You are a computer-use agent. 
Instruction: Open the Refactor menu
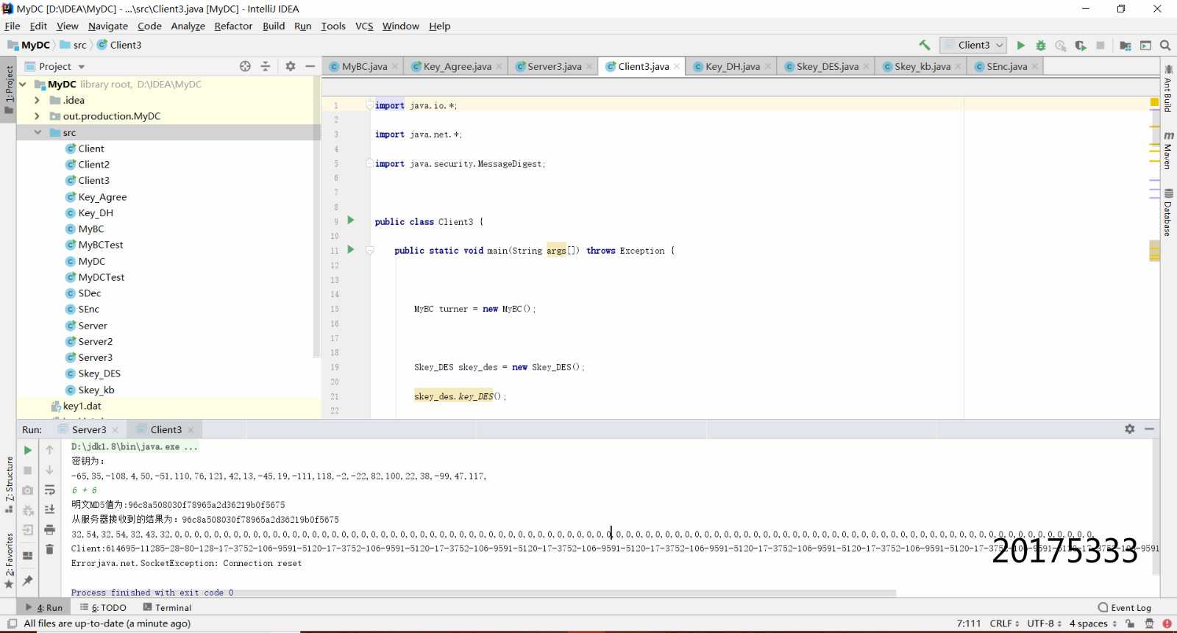tap(233, 26)
